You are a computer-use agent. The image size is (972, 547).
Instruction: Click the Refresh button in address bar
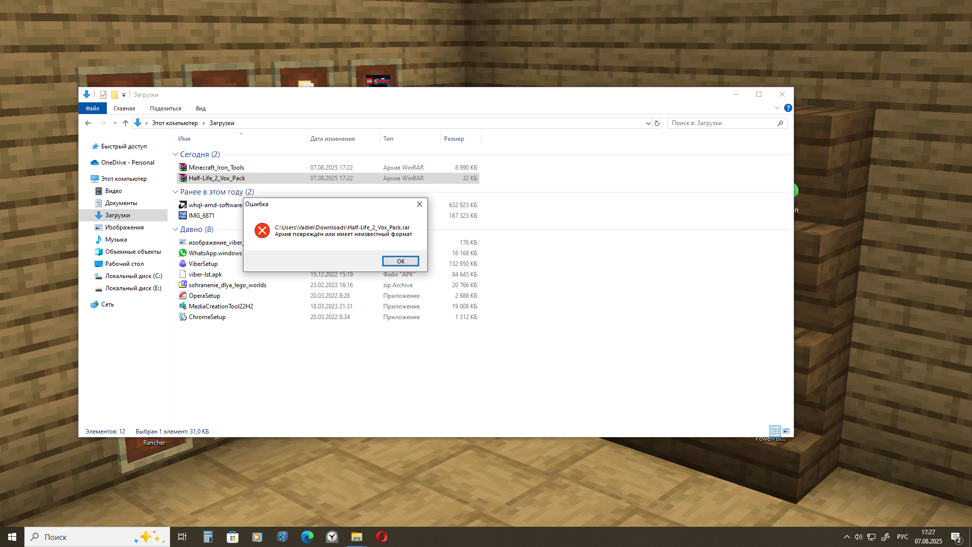[657, 123]
